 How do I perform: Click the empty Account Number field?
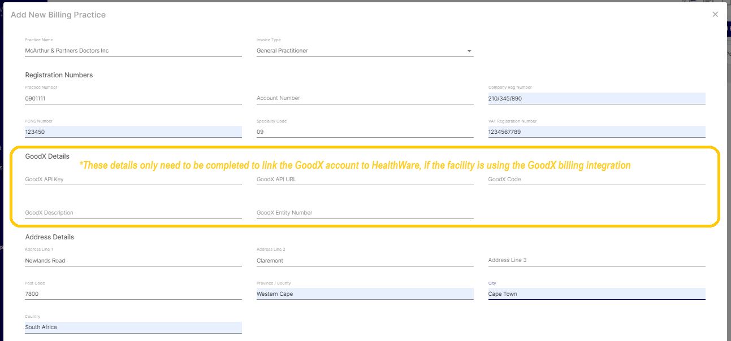365,98
